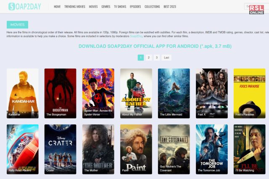Open the Episodes page
The height and width of the screenshot is (179, 269).
pyautogui.click(x=135, y=7)
